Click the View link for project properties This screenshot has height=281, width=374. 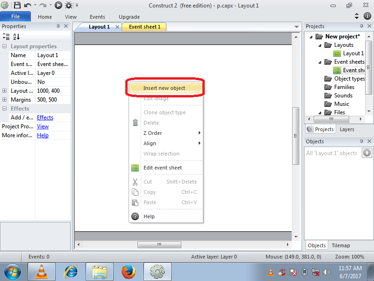43,126
